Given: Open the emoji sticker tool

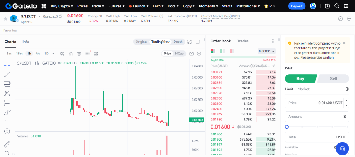Looking at the screenshot, I should [x=7, y=131].
